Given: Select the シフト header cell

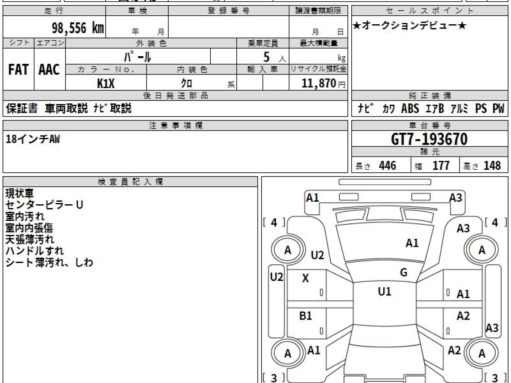Looking at the screenshot, I should 18,43.
